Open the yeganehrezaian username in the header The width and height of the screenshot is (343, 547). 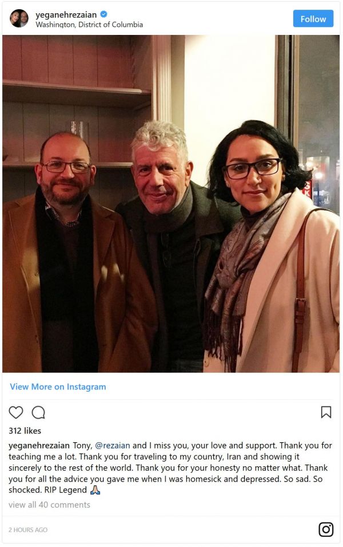tap(66, 15)
